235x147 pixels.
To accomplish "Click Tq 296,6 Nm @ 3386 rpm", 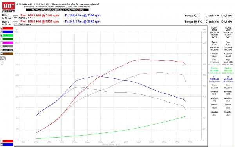I will pyautogui.click(x=83, y=15).
